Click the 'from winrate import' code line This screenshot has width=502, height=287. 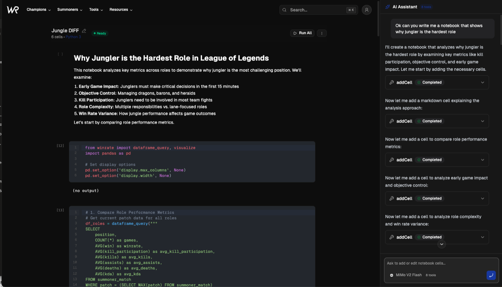tap(140, 148)
